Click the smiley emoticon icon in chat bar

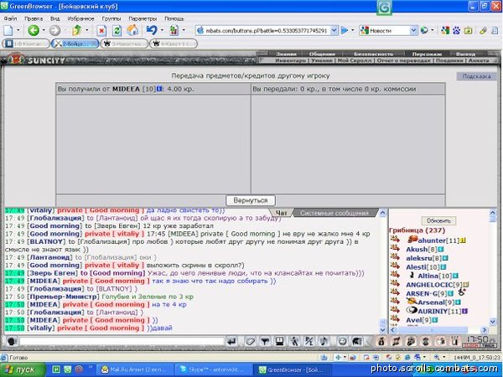[x=342, y=342]
